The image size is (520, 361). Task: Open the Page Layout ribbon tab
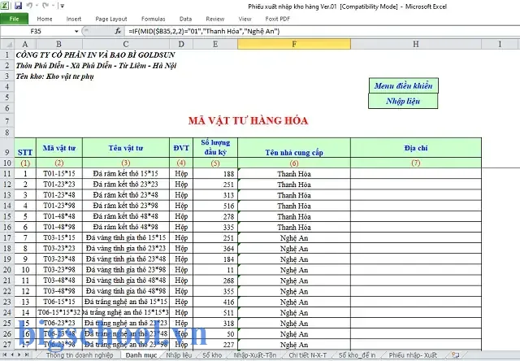111,19
